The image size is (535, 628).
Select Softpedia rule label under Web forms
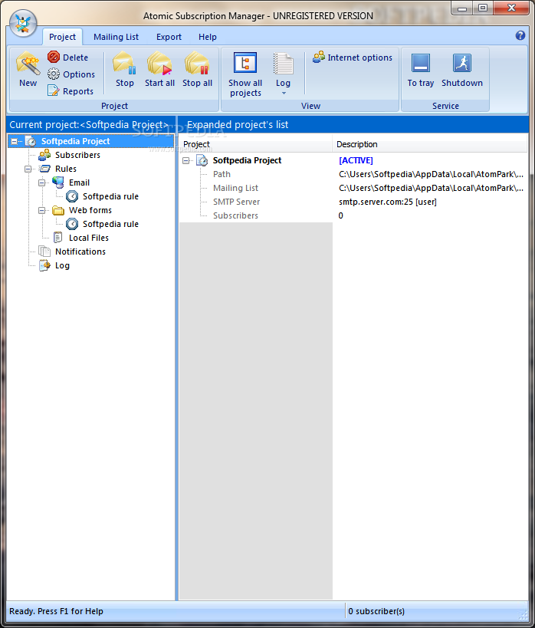pos(110,224)
